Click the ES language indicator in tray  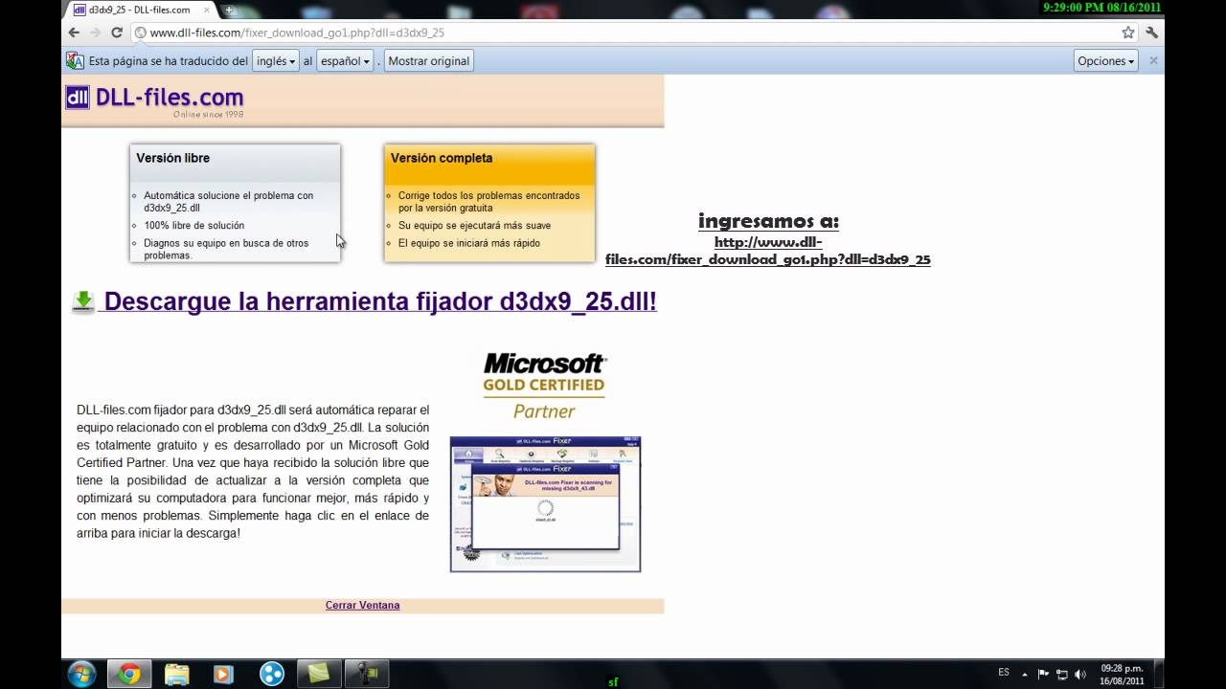1004,673
